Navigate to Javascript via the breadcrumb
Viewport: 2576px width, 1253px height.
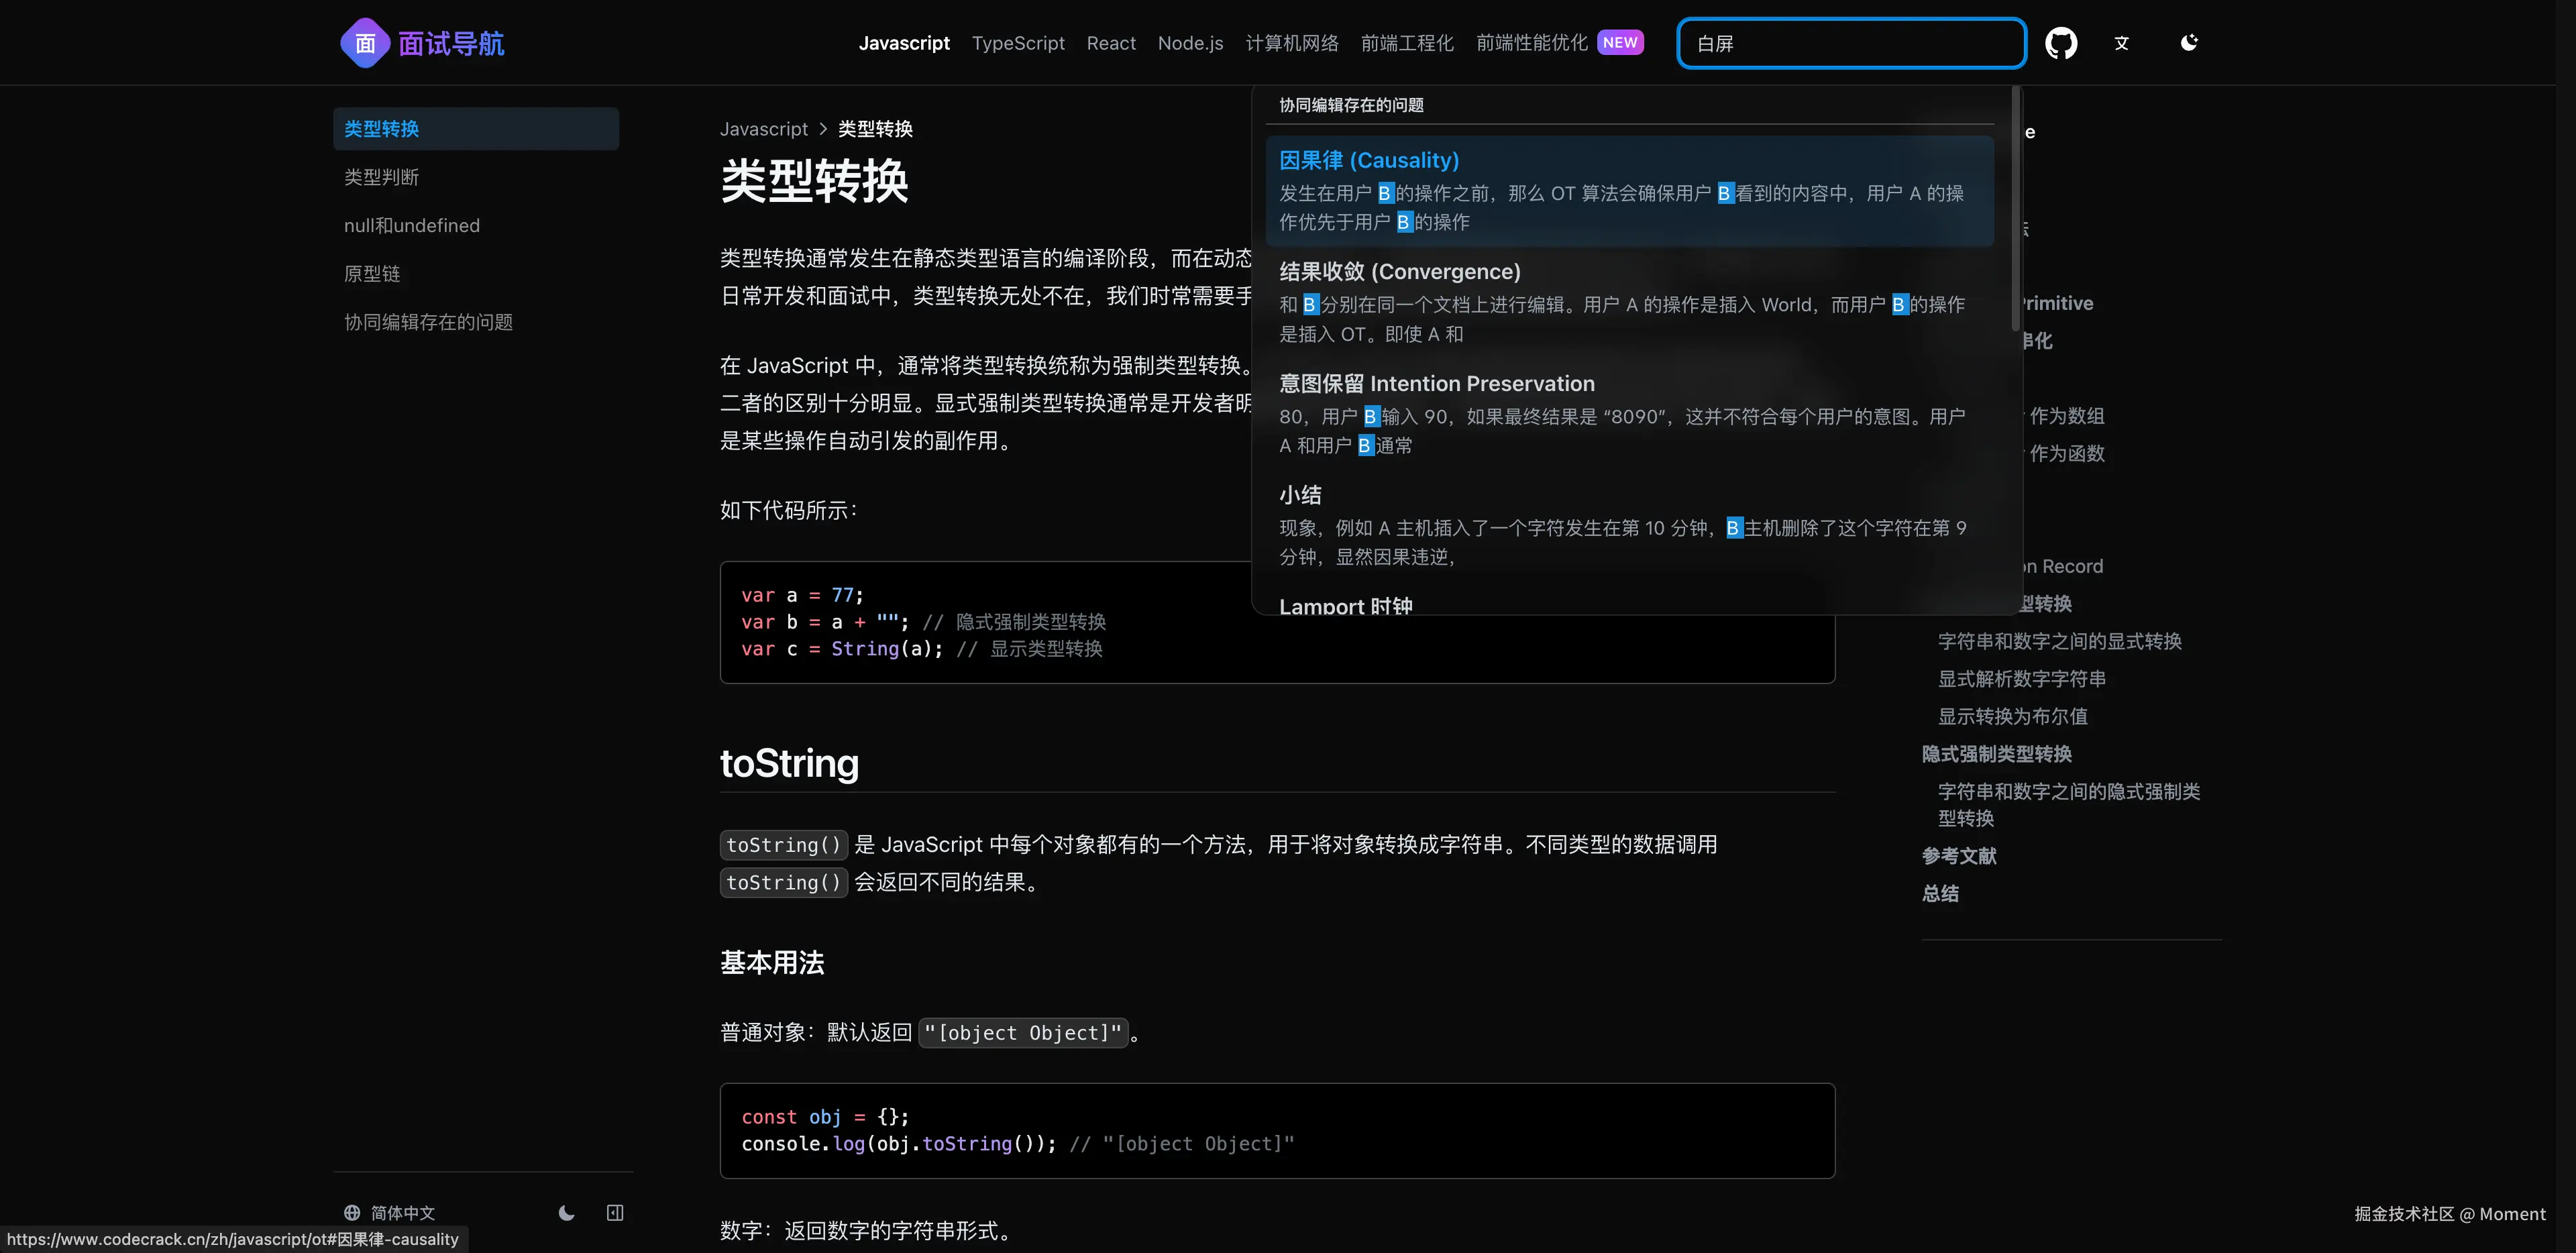[764, 129]
